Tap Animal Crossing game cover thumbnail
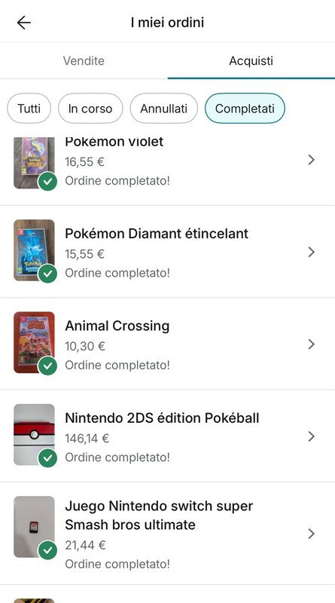 click(x=34, y=342)
